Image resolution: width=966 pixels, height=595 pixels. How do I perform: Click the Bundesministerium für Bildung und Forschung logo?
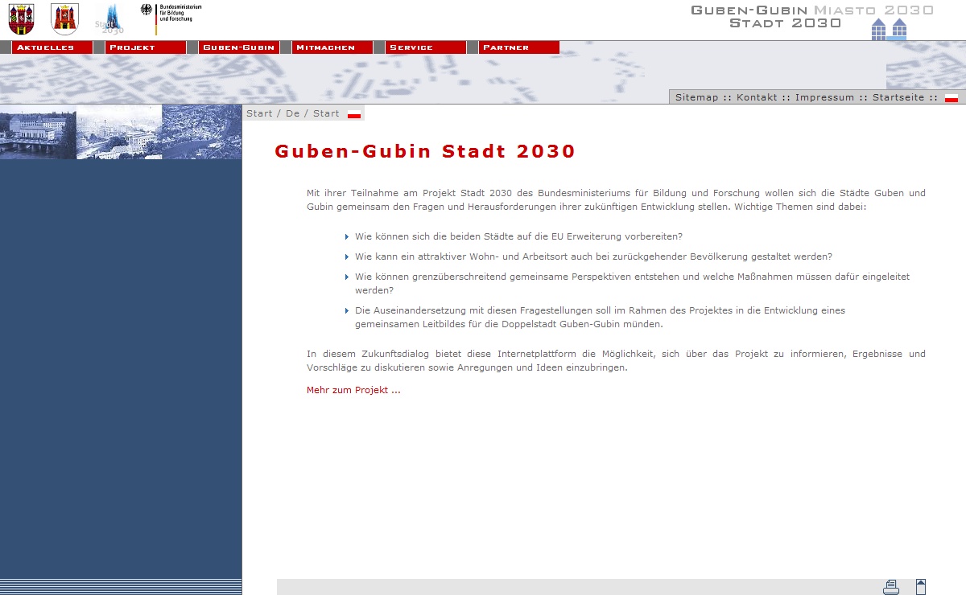pos(171,16)
